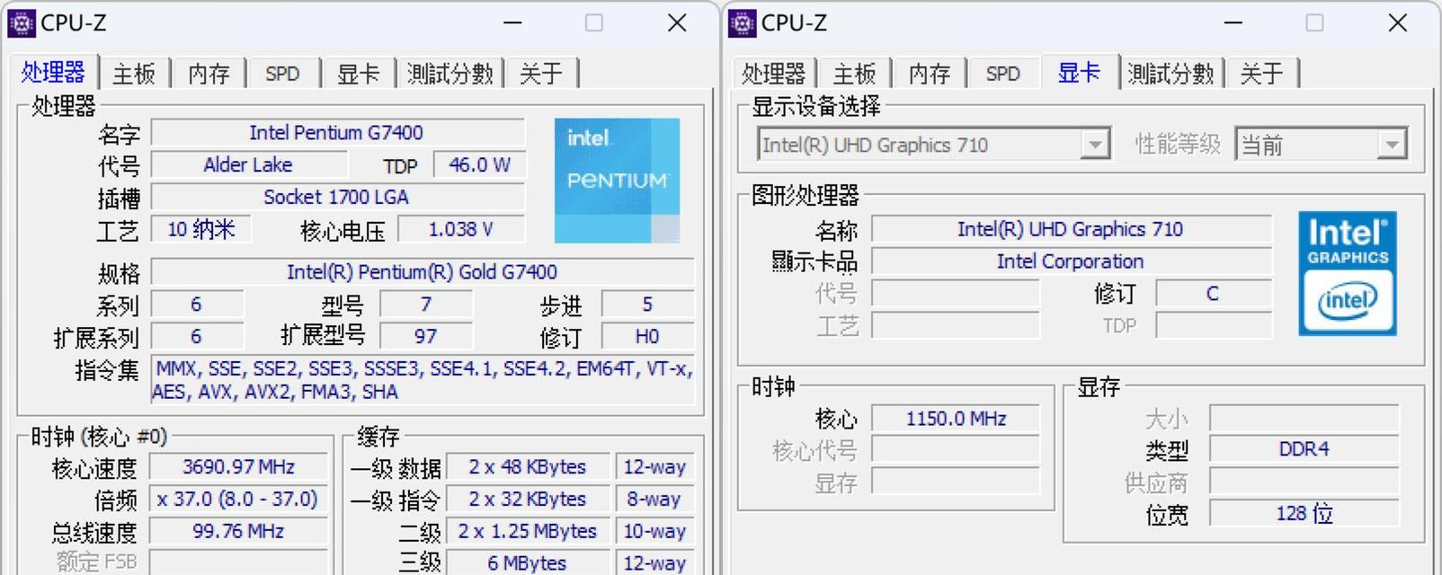Show the 关于 tab in the right window
The width and height of the screenshot is (1442, 575).
(1261, 74)
